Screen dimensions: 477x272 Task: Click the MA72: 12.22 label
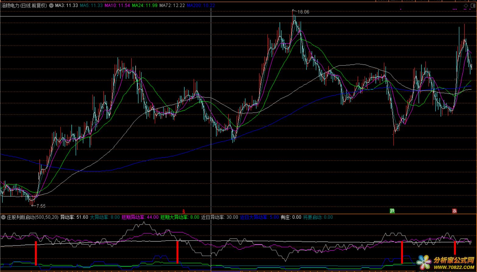(x=172, y=5)
